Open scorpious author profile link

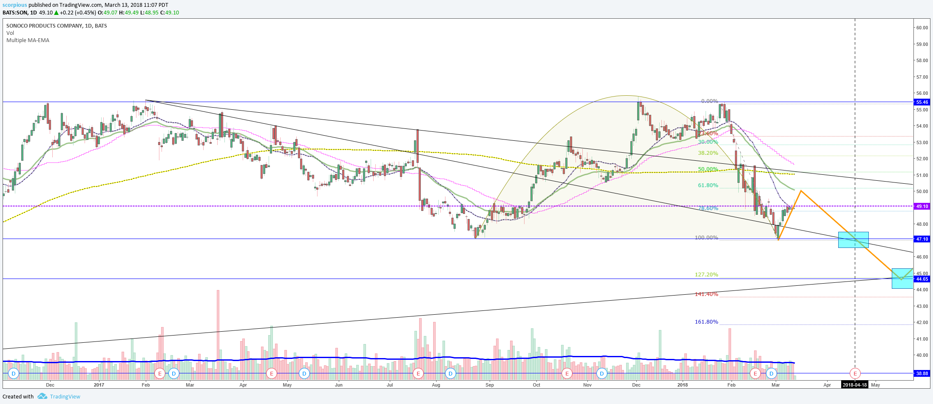coord(15,5)
